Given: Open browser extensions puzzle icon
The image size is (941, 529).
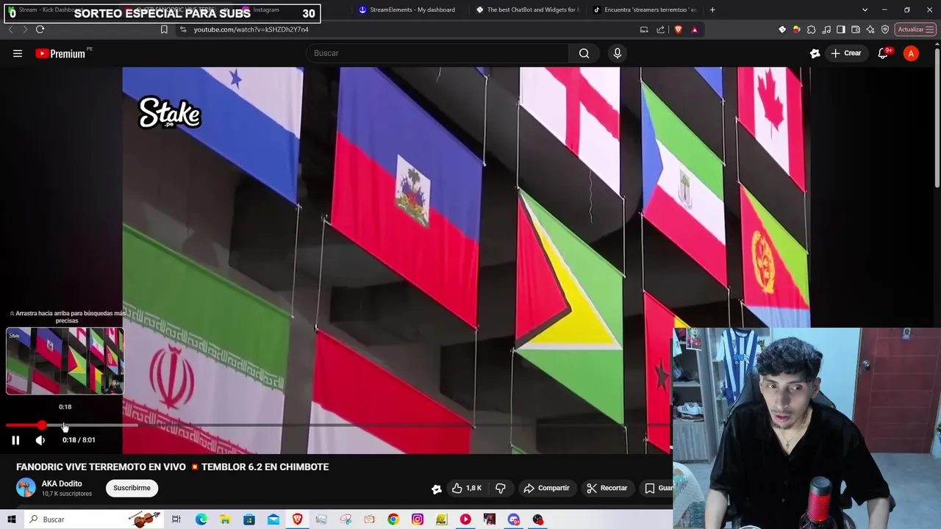Looking at the screenshot, I should tap(811, 29).
